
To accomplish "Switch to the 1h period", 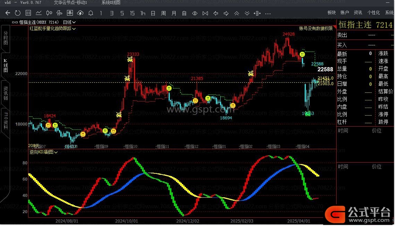I will (x=143, y=13).
